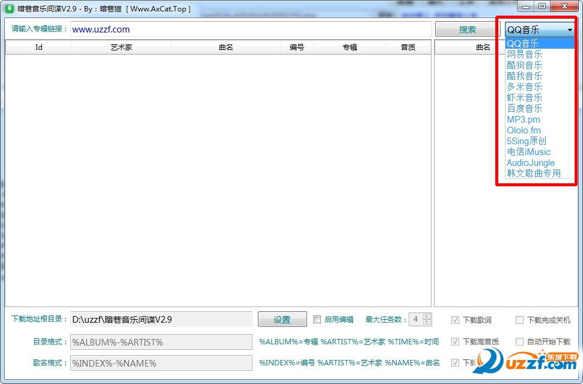Click the 搜索 search button
Viewport: 583px width, 384px height.
click(x=468, y=29)
